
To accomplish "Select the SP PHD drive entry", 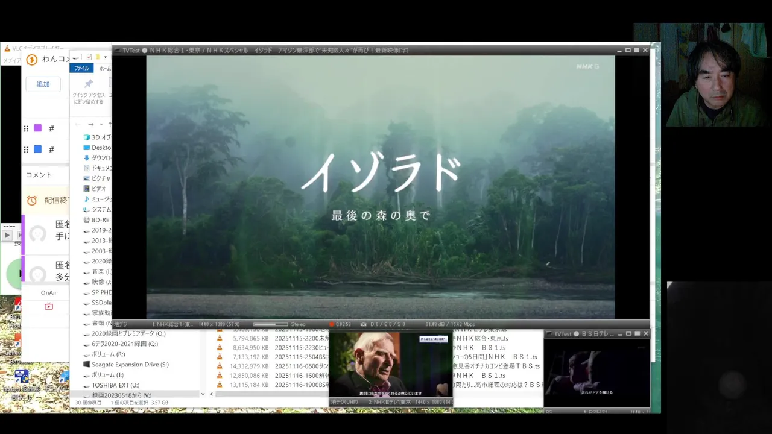I will (x=97, y=292).
